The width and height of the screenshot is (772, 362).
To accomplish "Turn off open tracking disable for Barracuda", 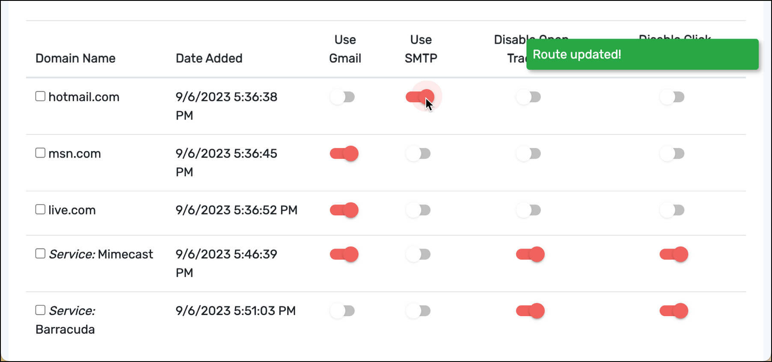I will pos(530,311).
